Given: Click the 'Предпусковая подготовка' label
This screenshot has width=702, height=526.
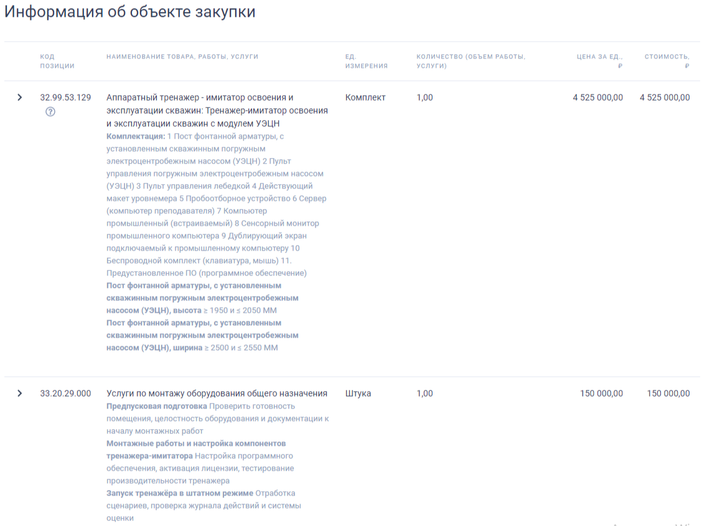Looking at the screenshot, I should click(x=157, y=407).
